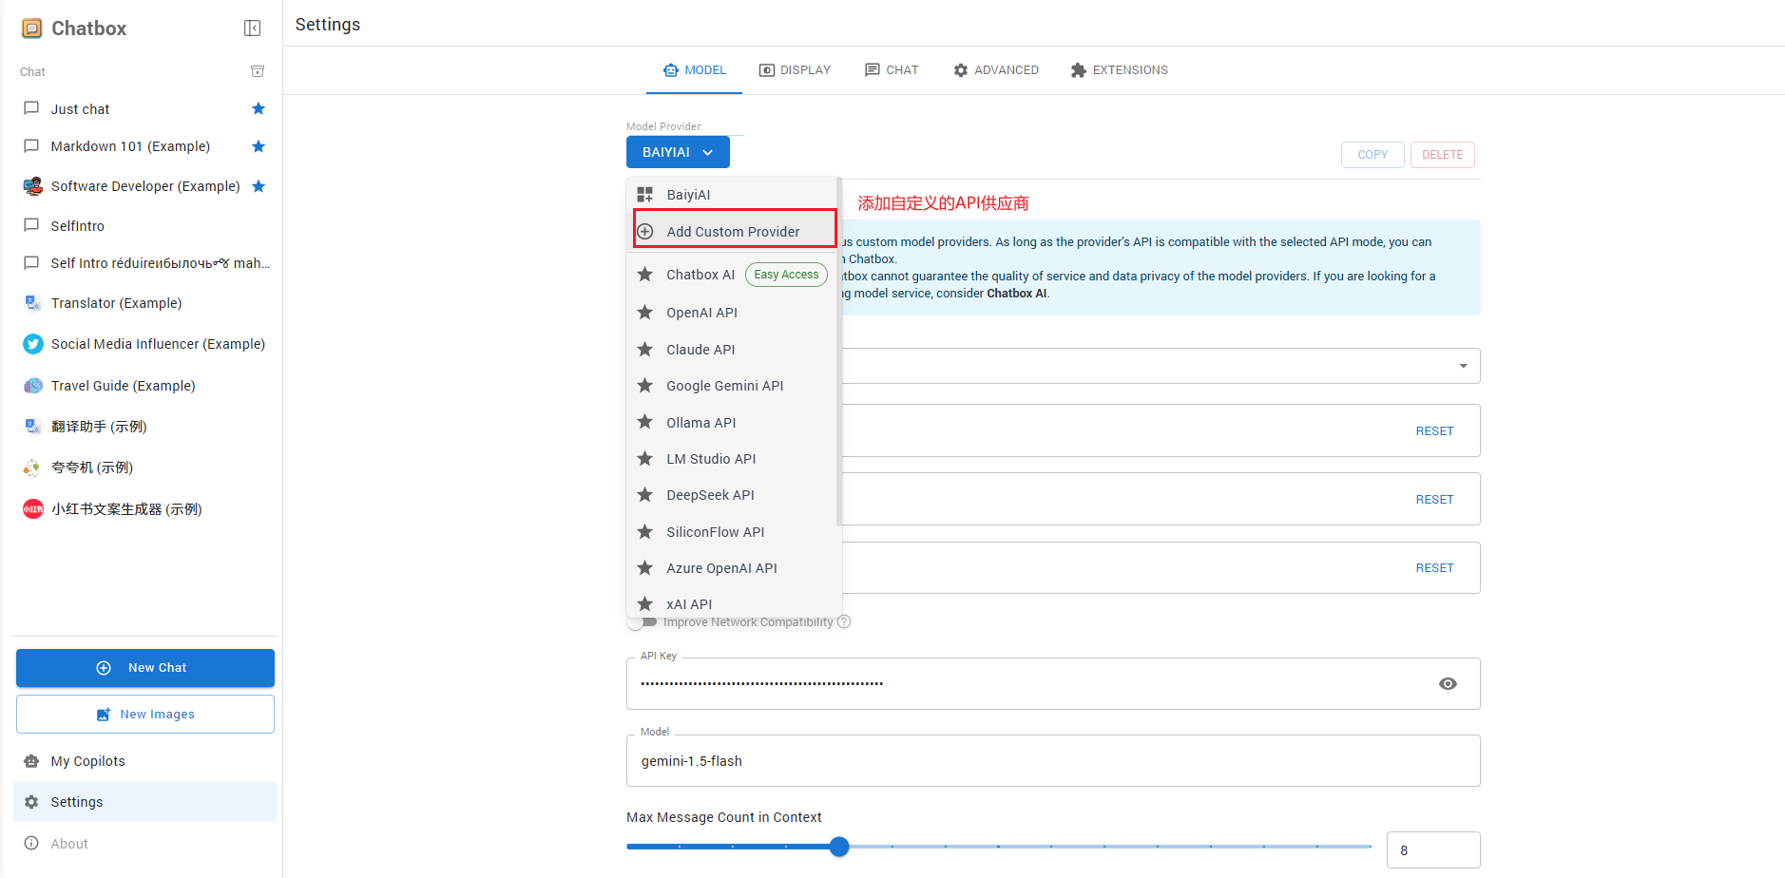The width and height of the screenshot is (1785, 878).
Task: Click the star icon beside Ollama API
Action: point(644,422)
